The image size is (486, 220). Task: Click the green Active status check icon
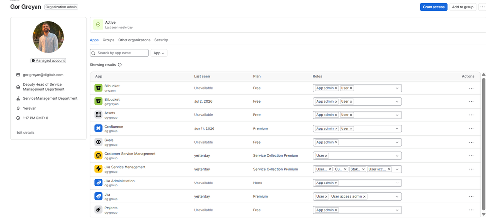pyautogui.click(x=98, y=24)
